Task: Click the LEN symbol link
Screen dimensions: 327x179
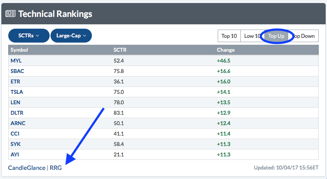Action: click(x=16, y=103)
